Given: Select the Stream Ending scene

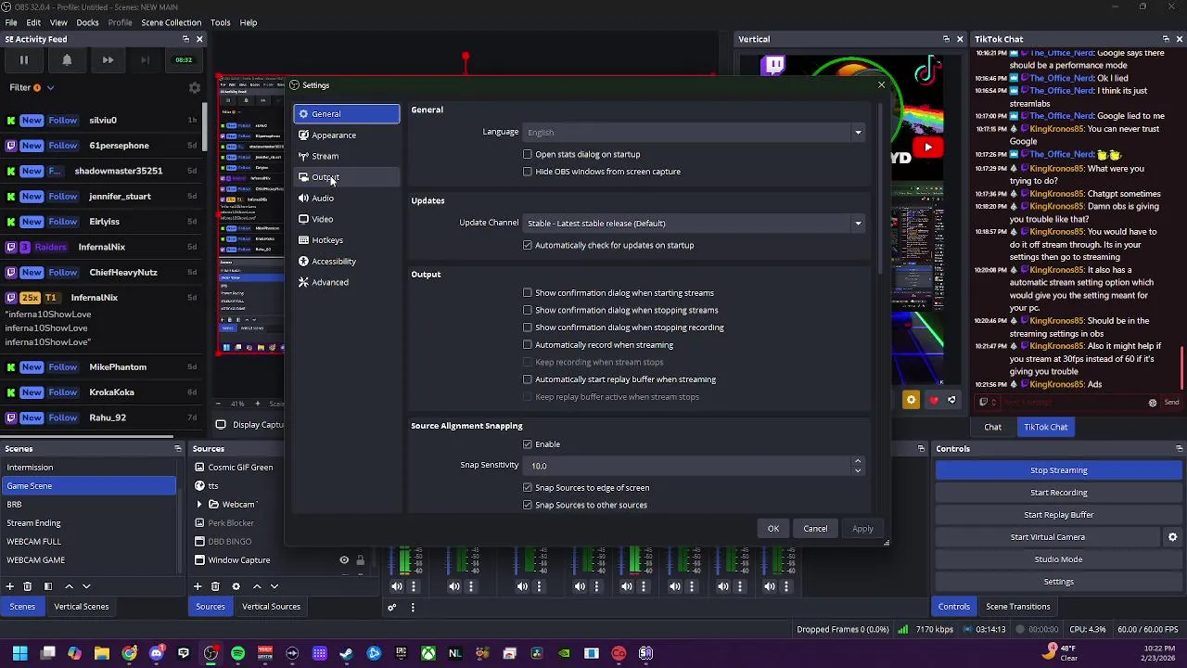Looking at the screenshot, I should pos(88,523).
